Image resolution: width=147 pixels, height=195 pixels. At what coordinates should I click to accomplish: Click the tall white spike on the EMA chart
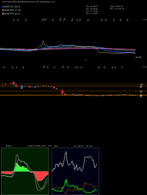(43, 43)
